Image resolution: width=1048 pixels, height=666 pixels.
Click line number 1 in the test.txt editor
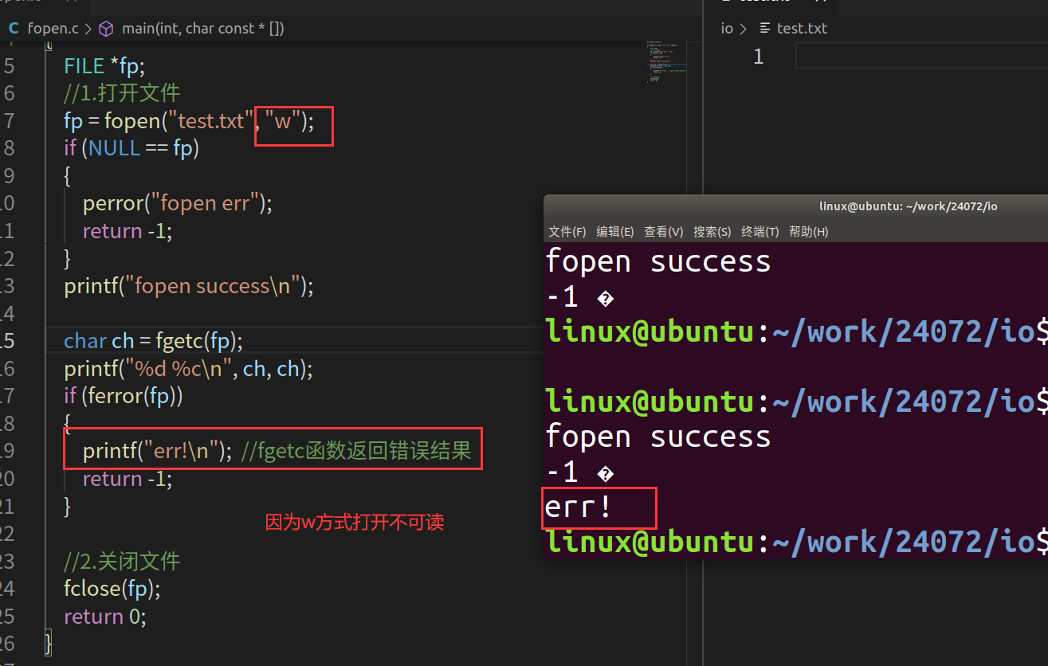point(758,57)
